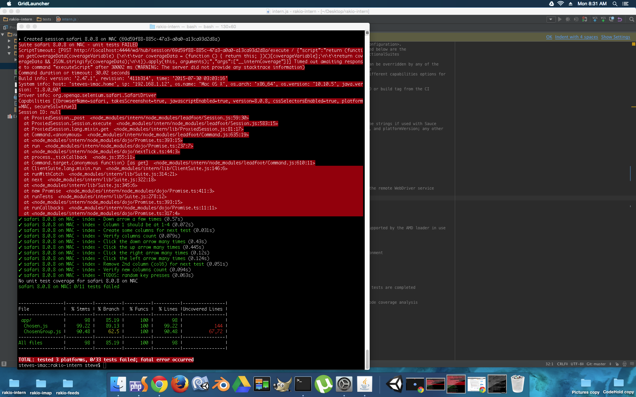Image resolution: width=636 pixels, height=397 pixels.
Task: Click the memory indicator icon in status bar corner
Action: tap(632, 364)
